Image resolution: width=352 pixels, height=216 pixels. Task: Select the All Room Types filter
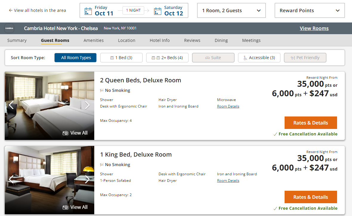75,57
